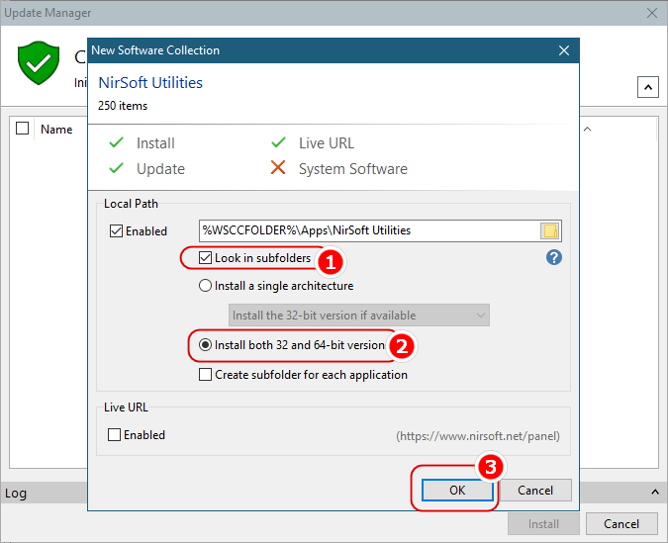
Task: Click the green check next to Live URL
Action: [x=278, y=142]
